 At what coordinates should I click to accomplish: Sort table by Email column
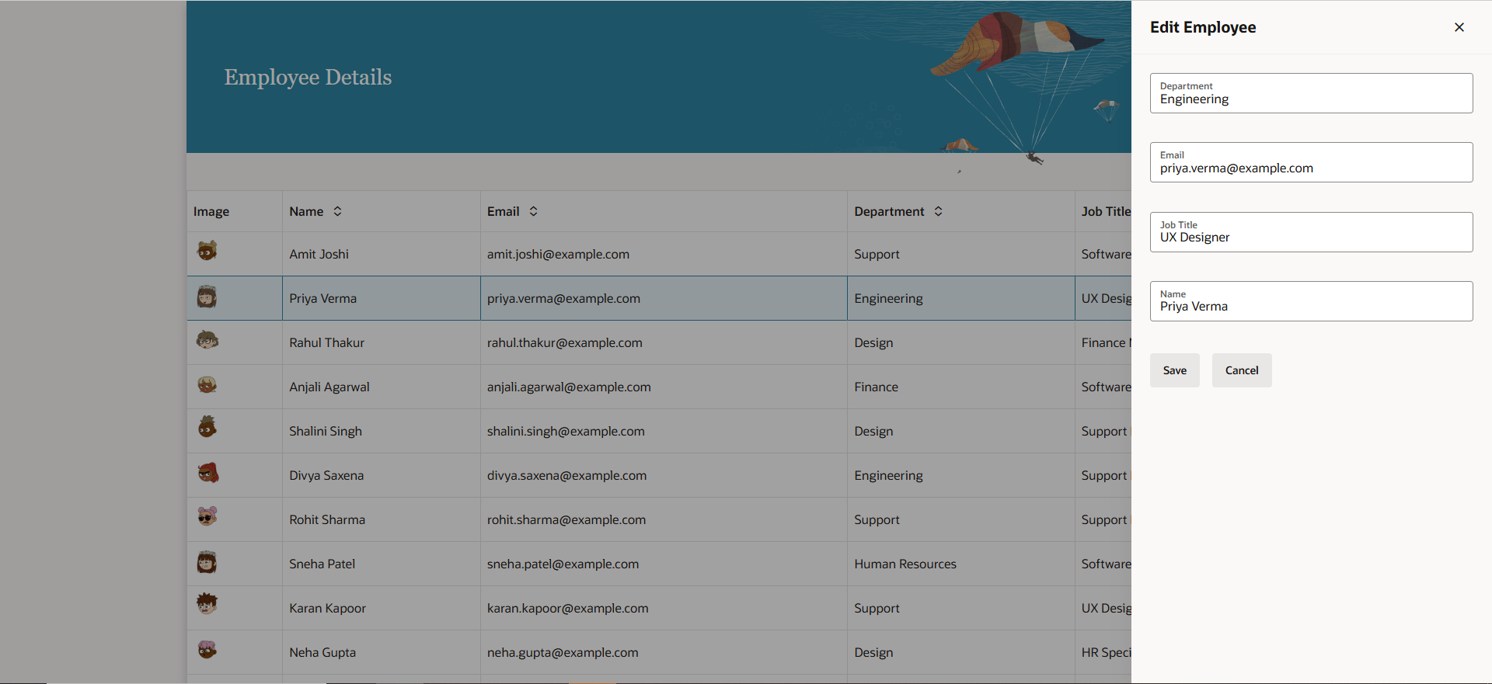click(x=533, y=211)
